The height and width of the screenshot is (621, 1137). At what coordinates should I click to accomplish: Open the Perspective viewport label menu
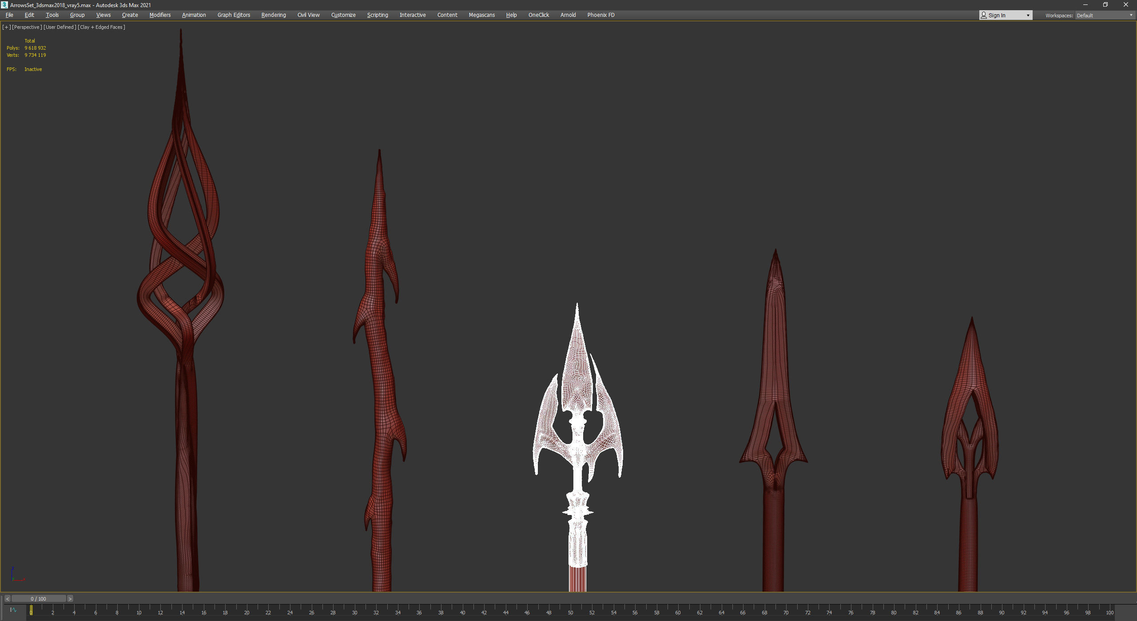[x=27, y=27]
